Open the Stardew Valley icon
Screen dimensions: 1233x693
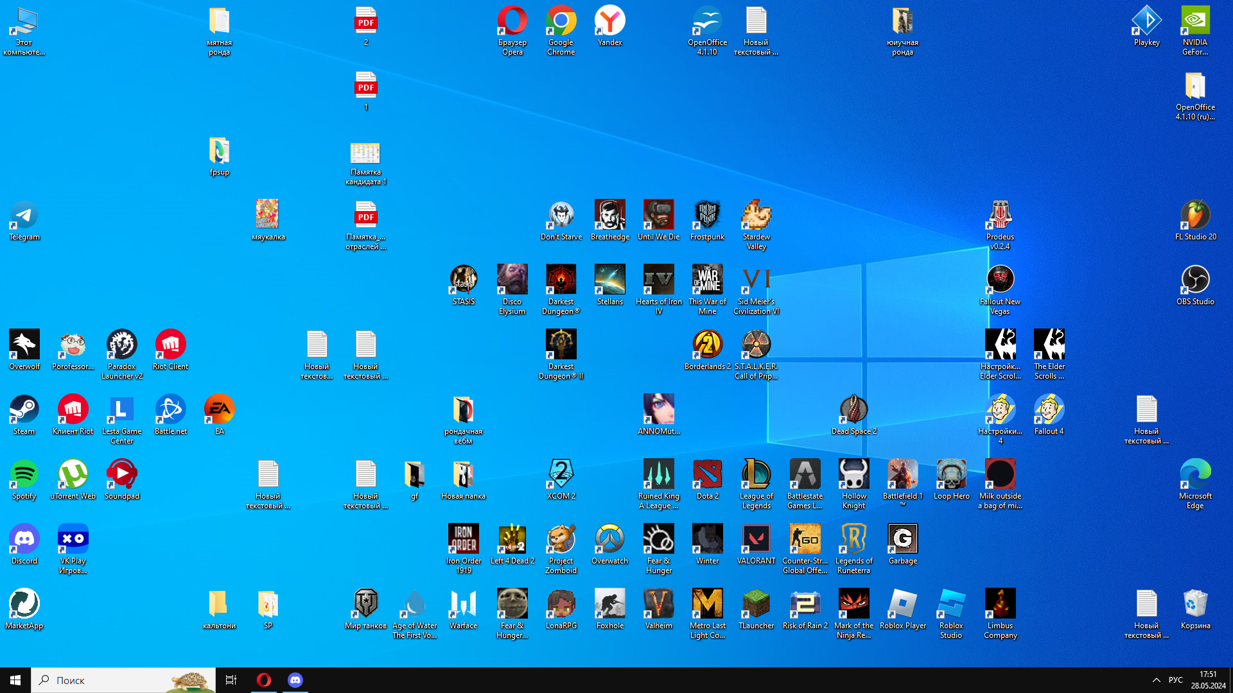(x=756, y=225)
